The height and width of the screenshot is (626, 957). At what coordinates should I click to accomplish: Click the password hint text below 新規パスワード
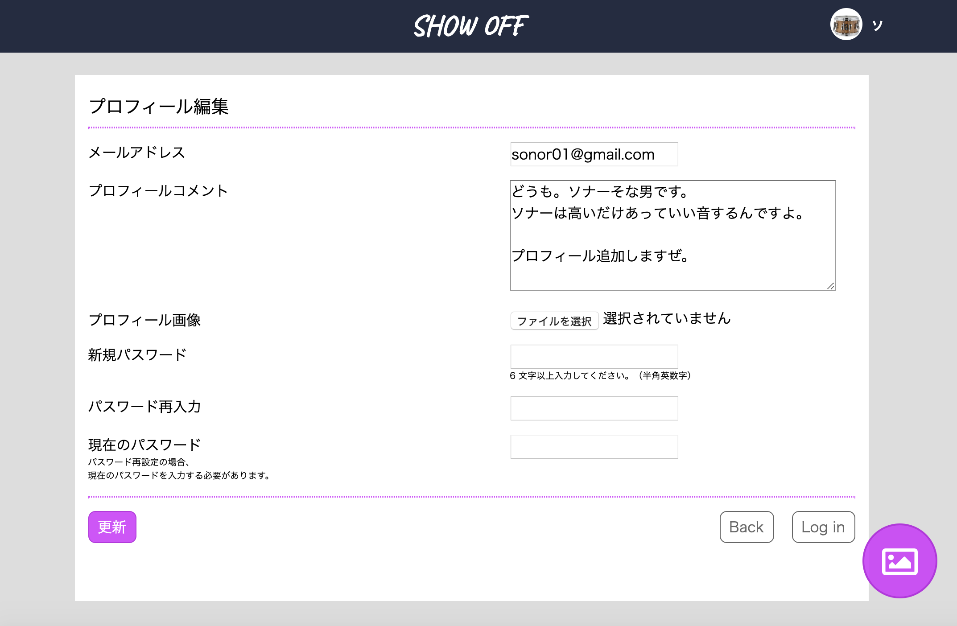(x=600, y=376)
